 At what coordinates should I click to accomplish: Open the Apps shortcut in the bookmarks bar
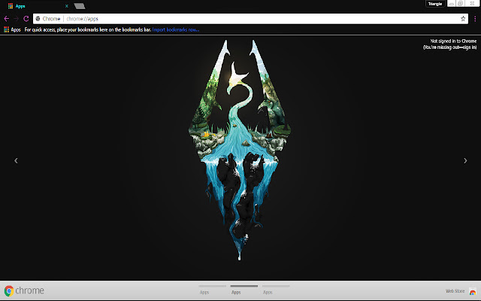tap(12, 30)
